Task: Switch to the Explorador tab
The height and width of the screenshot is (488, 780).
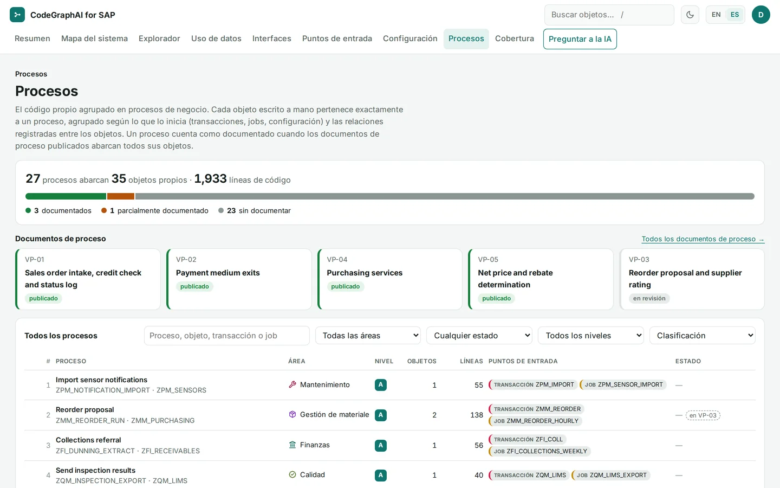Action: tap(159, 38)
